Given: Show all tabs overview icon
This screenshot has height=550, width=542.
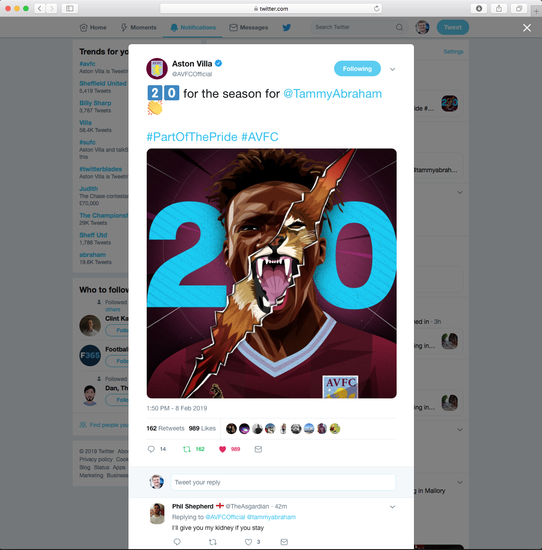Looking at the screenshot, I should (519, 8).
